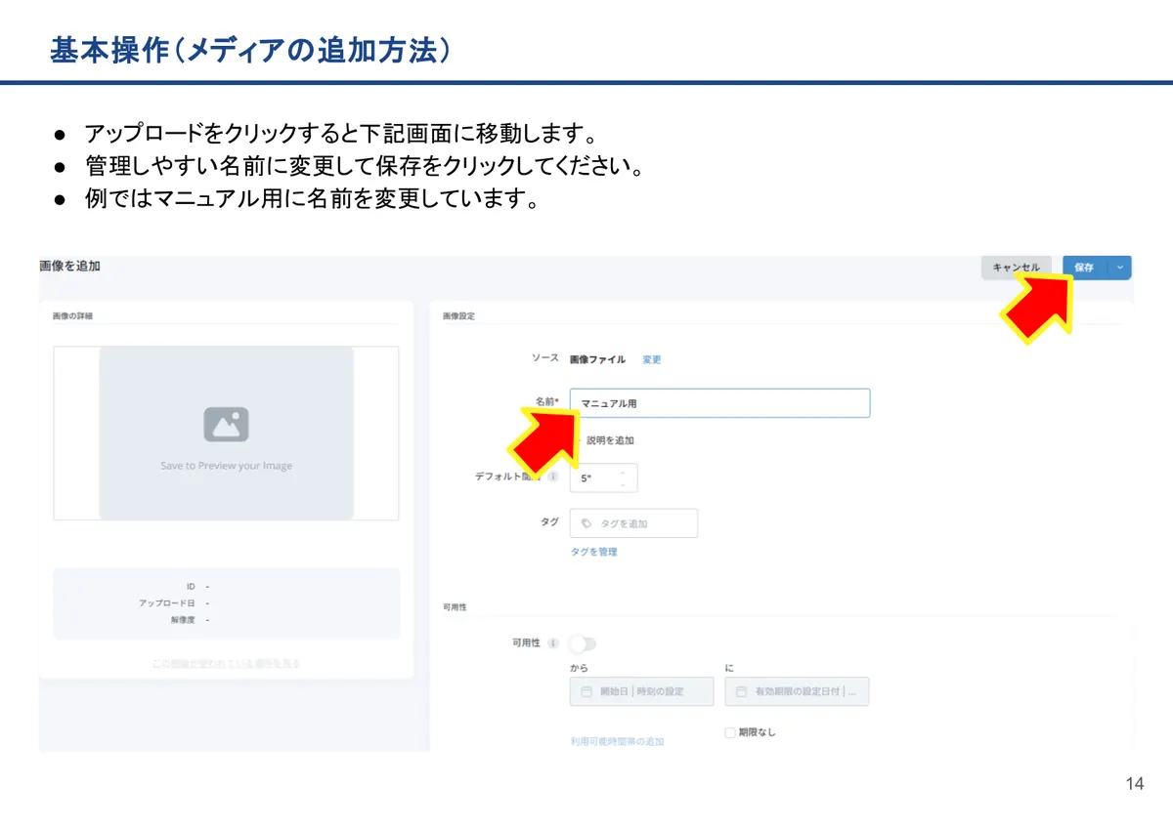Click the 可用性 section header text

click(x=455, y=606)
